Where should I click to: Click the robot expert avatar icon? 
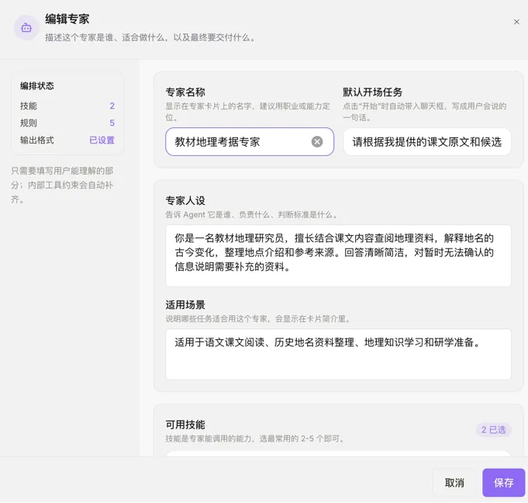[x=26, y=28]
